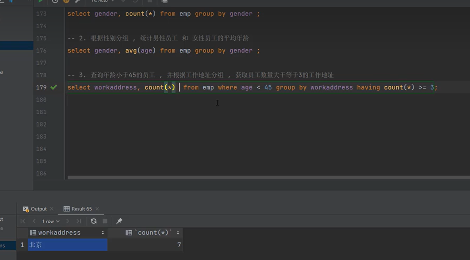This screenshot has width=470, height=260.
Task: Toggle sort arrows on the workaddress column
Action: (103, 233)
